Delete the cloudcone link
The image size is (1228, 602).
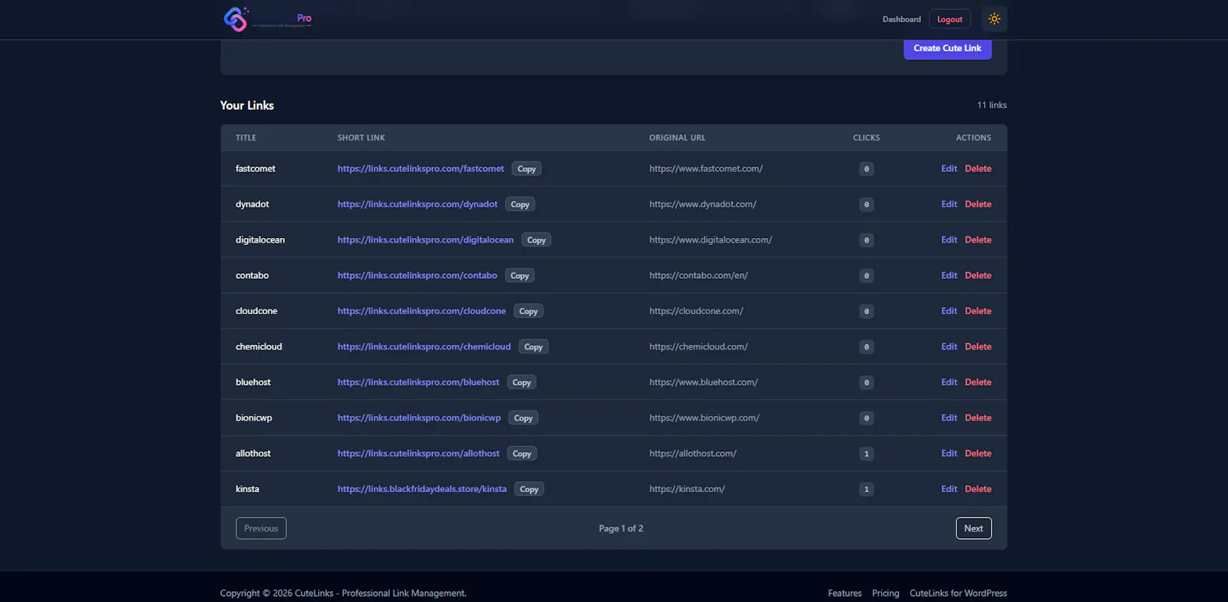[x=978, y=311]
